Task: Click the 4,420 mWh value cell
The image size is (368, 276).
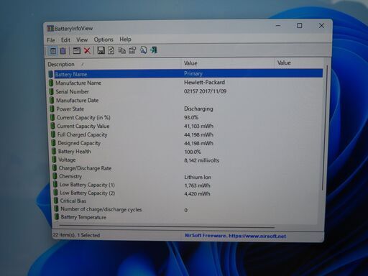Action: coord(197,193)
